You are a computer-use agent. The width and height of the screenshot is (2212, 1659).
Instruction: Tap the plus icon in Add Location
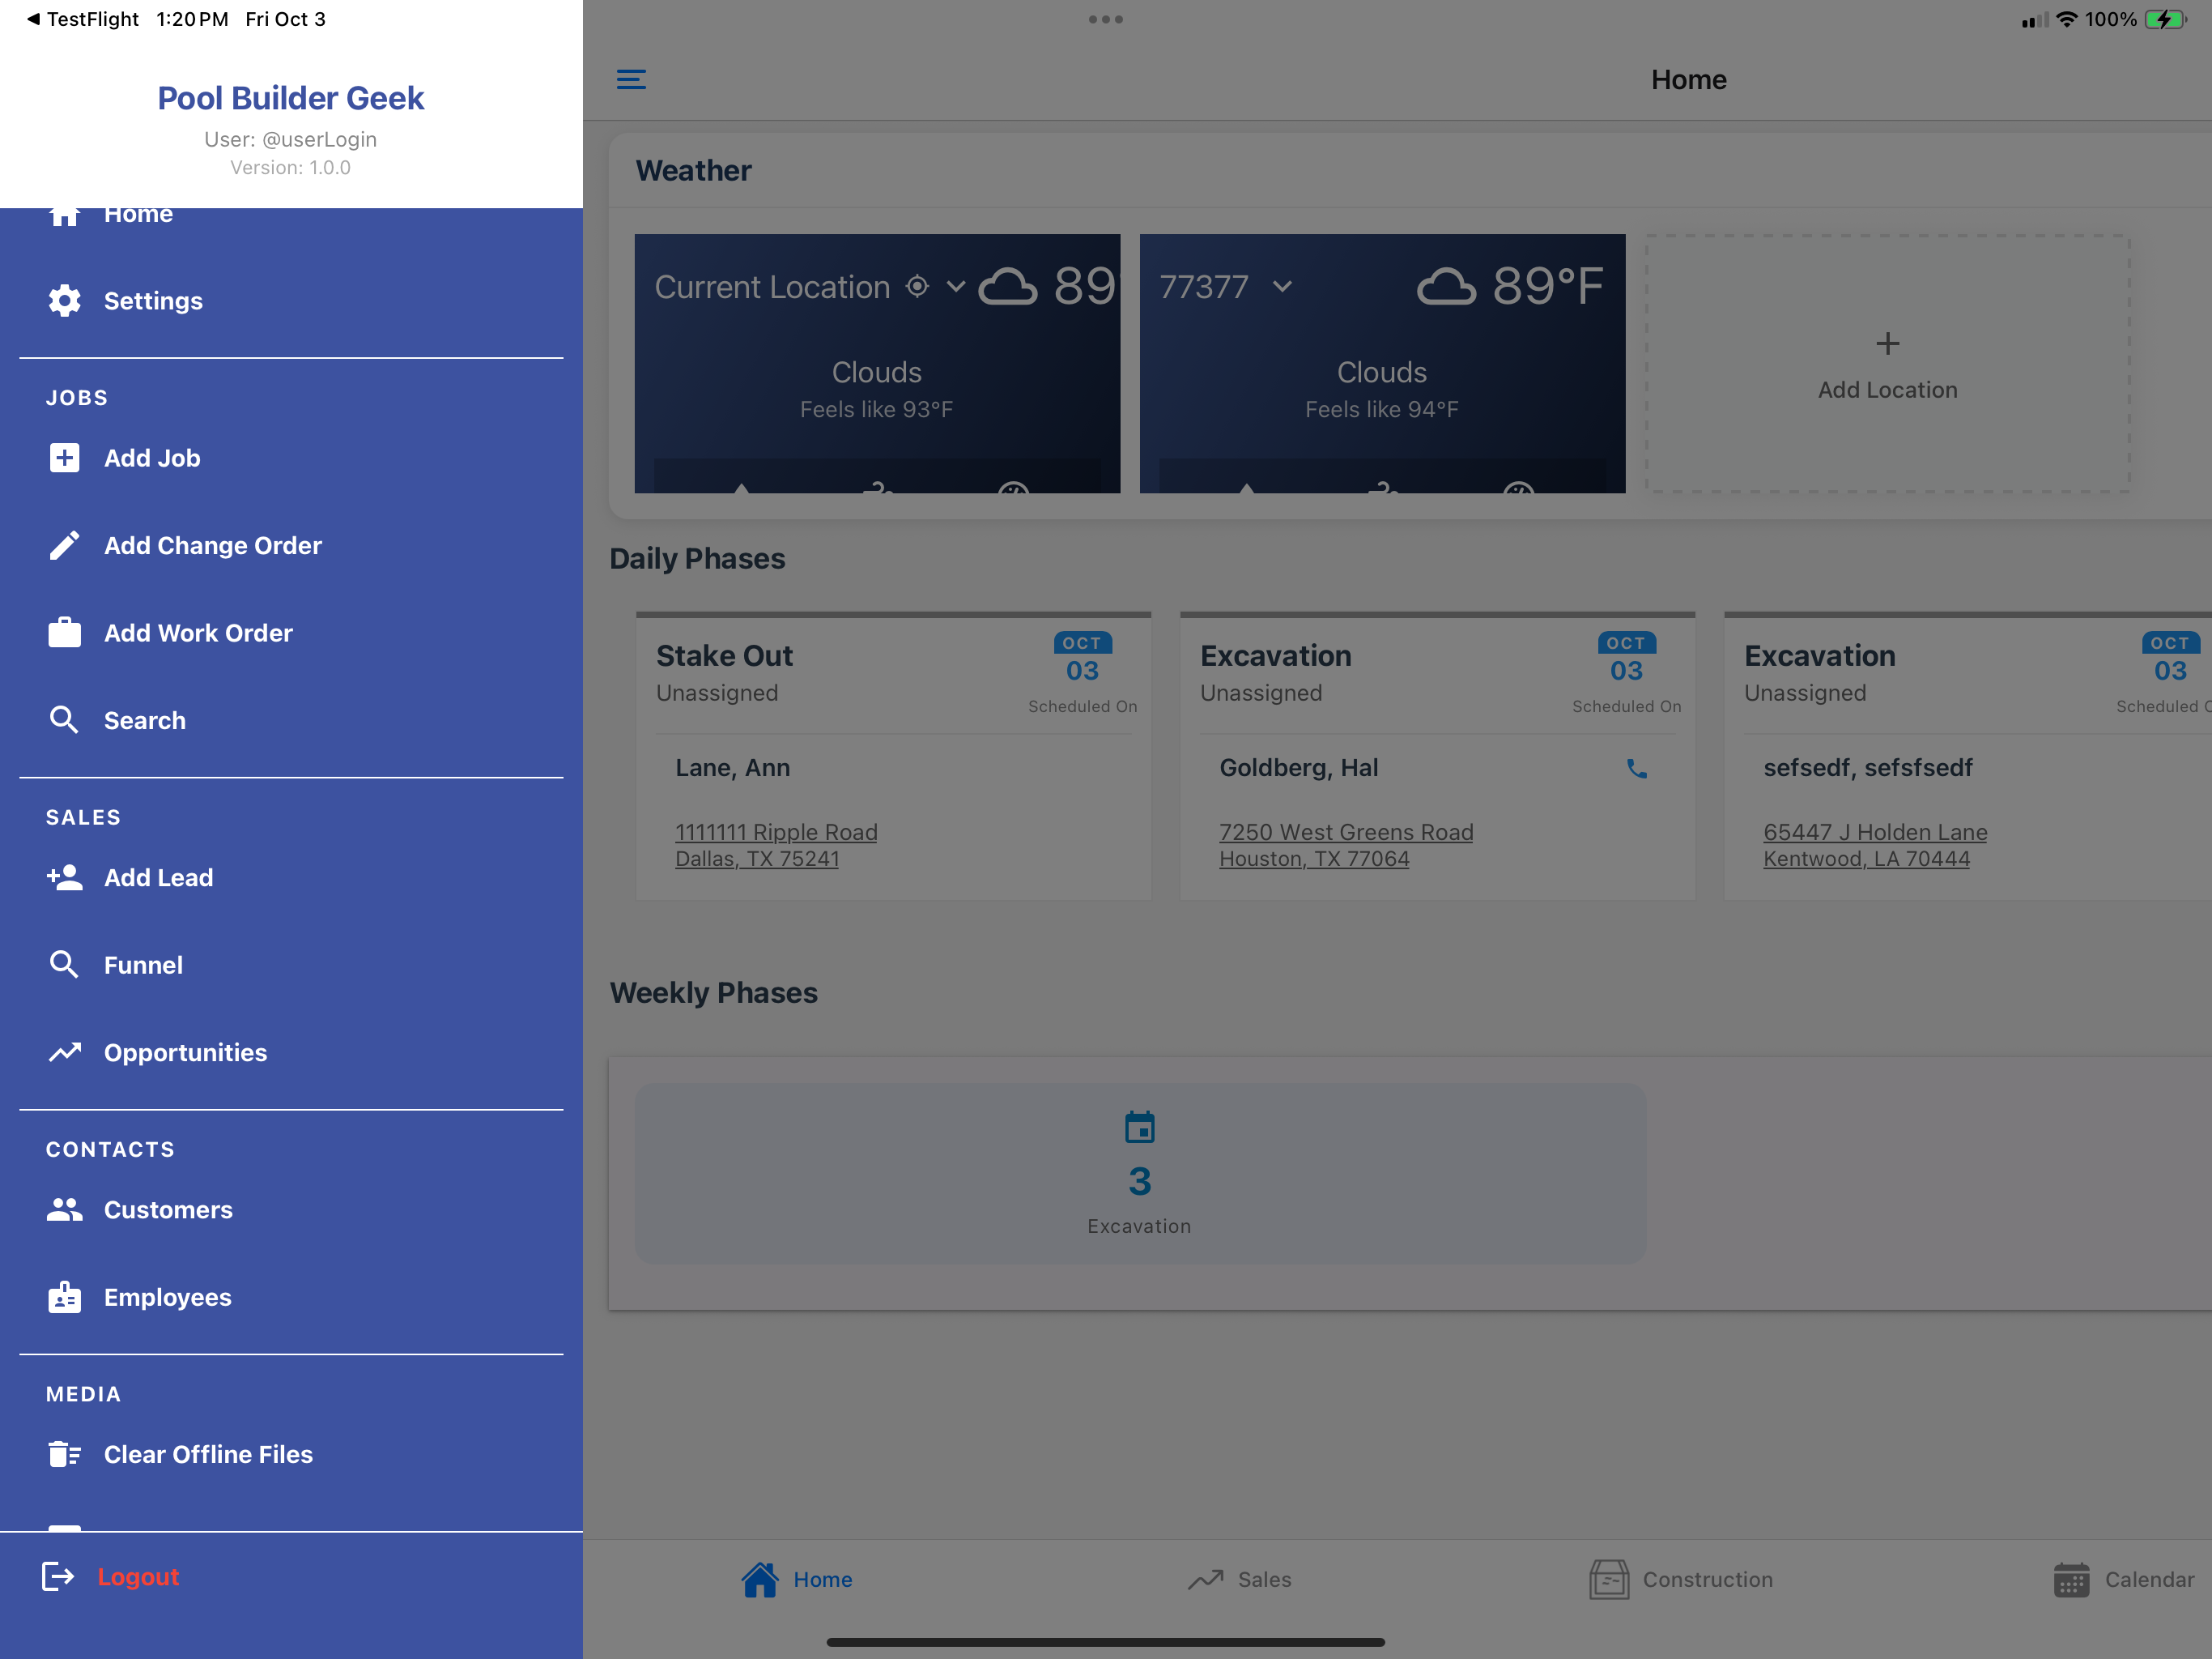(x=1887, y=344)
